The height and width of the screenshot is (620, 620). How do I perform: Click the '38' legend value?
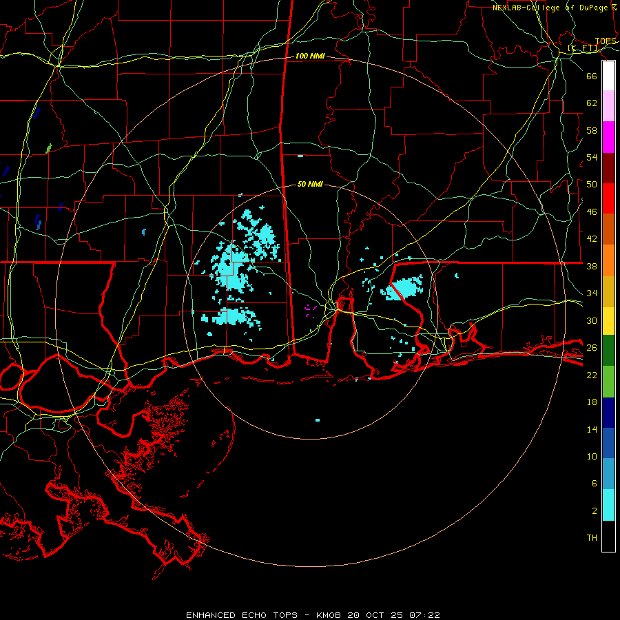click(592, 266)
